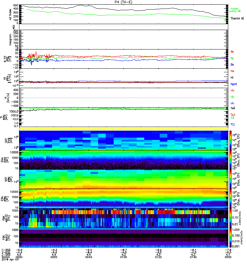
Task: Click the 'AE Index' axis label
Action: 11,14
